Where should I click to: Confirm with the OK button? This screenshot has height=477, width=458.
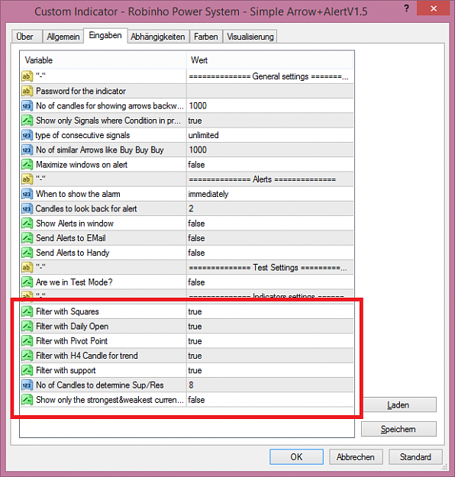pos(296,457)
